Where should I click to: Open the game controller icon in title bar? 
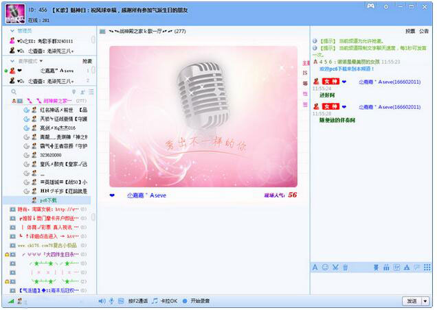click(370, 6)
